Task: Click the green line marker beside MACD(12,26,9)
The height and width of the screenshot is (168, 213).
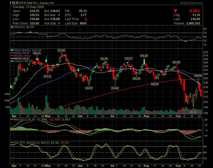Action: click(x=12, y=120)
